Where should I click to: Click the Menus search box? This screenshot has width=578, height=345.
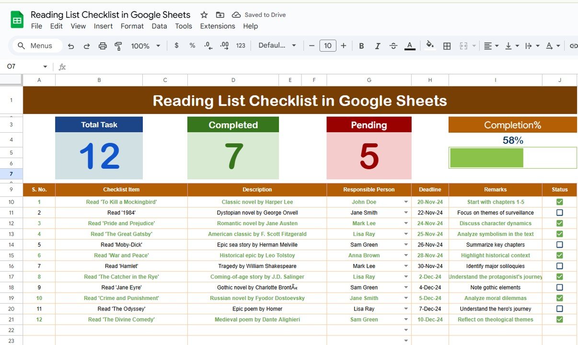tap(37, 46)
